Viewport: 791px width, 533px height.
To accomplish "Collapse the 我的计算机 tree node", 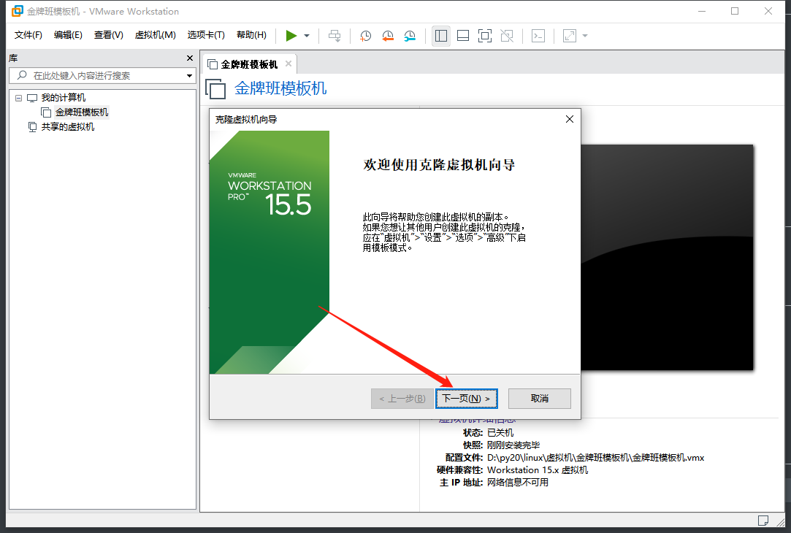I will point(19,98).
